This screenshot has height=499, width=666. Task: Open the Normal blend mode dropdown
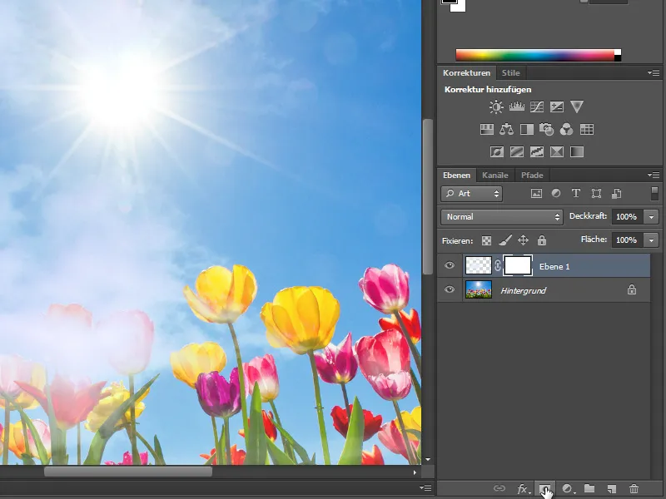coord(502,217)
